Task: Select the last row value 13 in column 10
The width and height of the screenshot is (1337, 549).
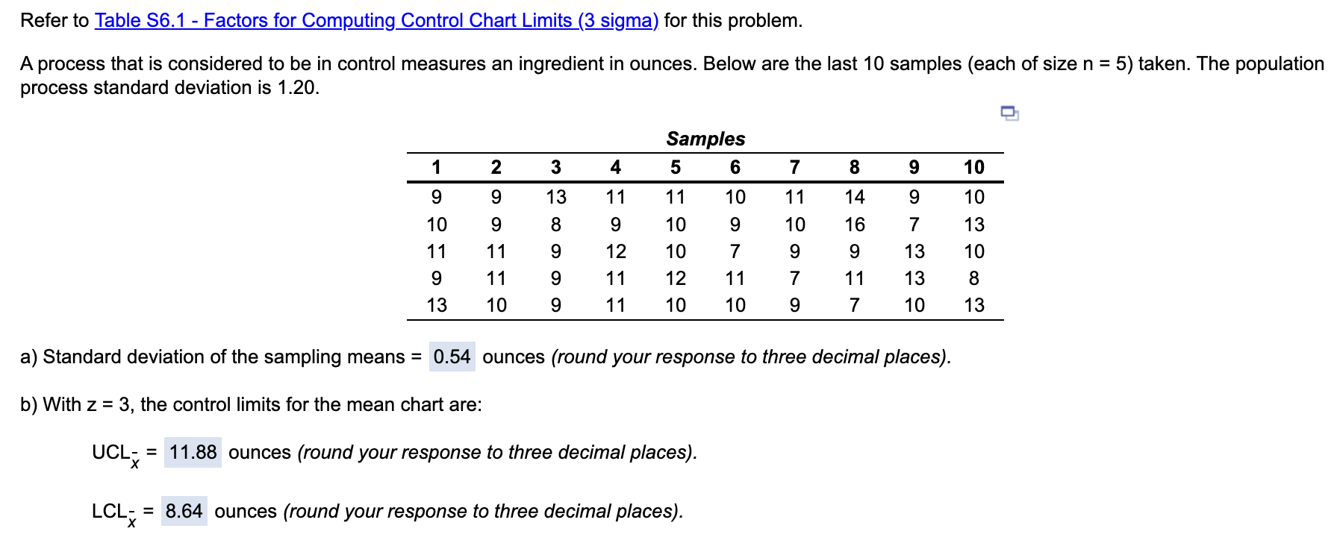Action: click(974, 304)
